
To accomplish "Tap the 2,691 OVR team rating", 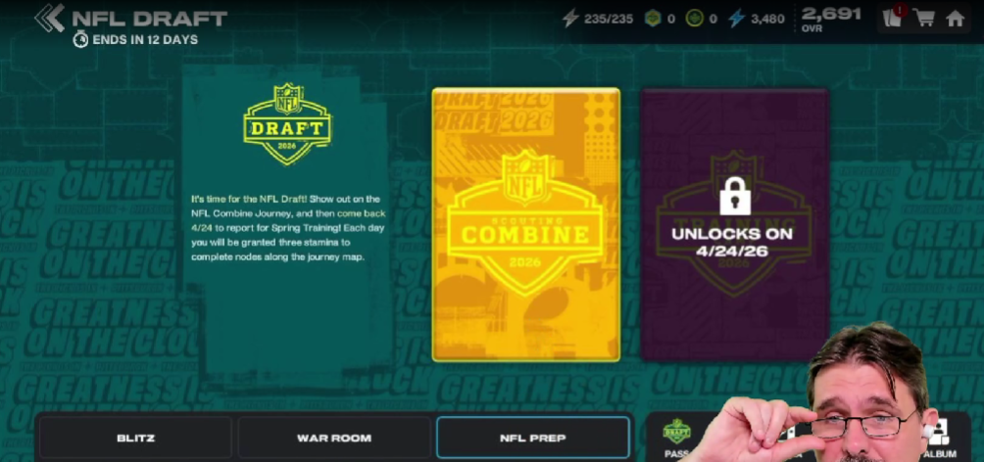I will coord(831,19).
